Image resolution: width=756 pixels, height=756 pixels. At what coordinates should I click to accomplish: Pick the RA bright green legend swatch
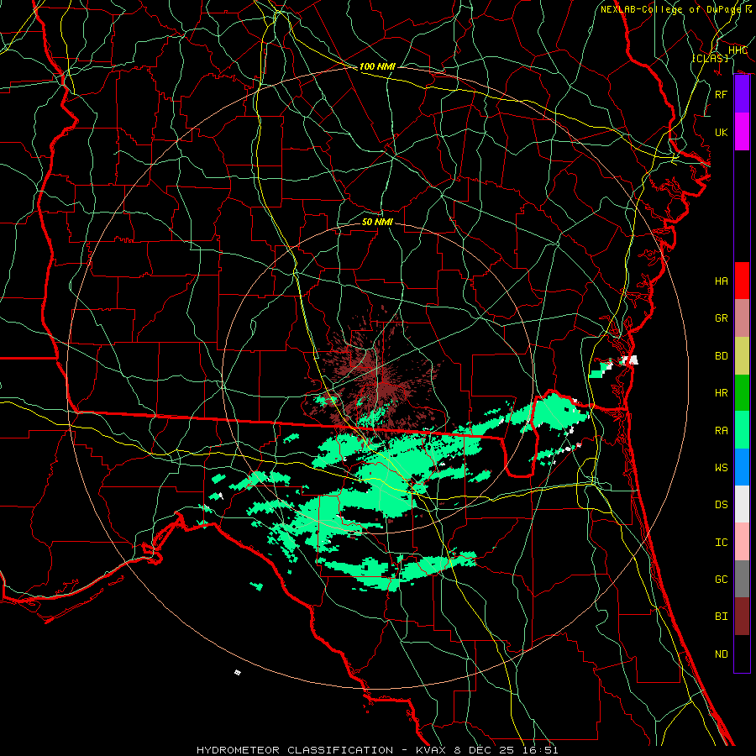pyautogui.click(x=742, y=430)
